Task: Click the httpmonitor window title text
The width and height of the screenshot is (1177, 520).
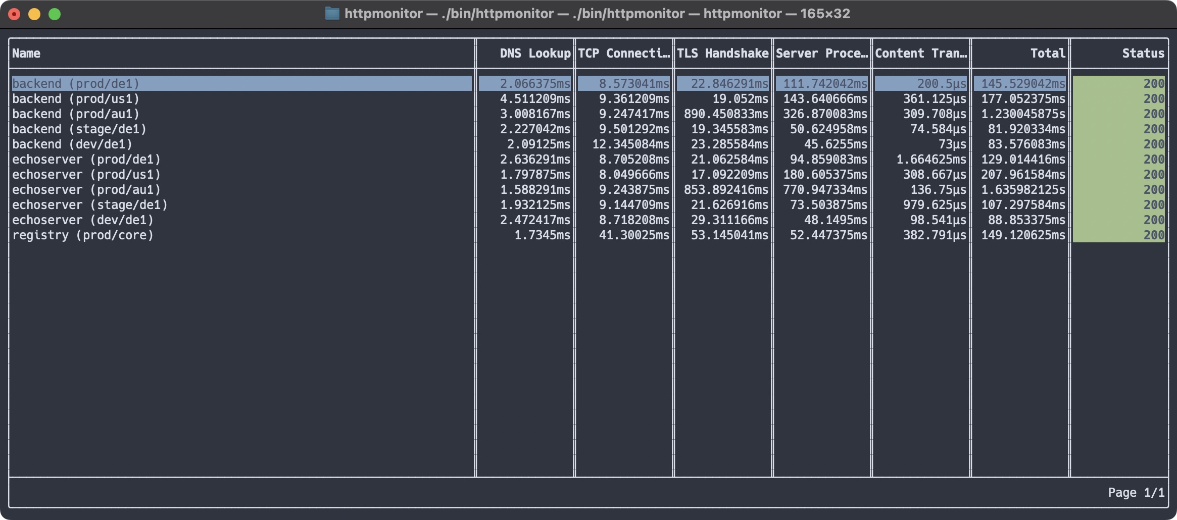Action: (597, 14)
